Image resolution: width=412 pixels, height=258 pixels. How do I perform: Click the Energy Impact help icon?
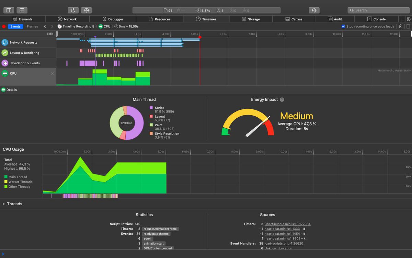pos(282,100)
